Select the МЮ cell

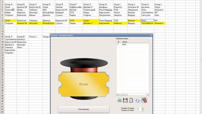point(49,10)
